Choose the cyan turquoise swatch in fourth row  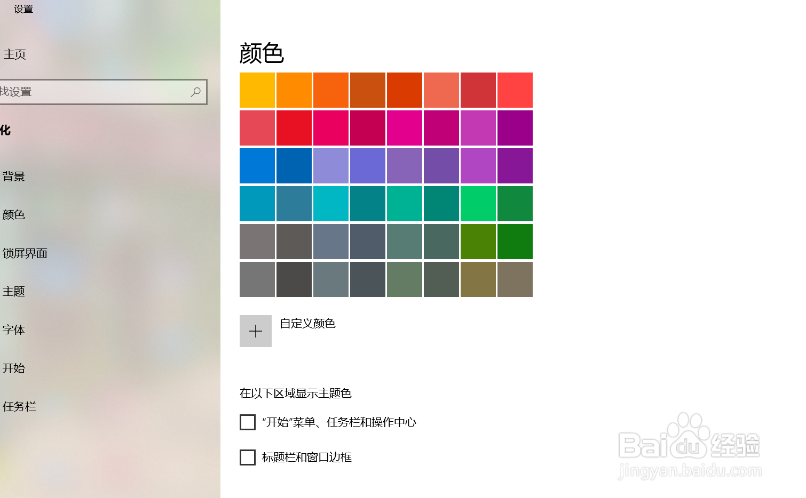pyautogui.click(x=331, y=204)
